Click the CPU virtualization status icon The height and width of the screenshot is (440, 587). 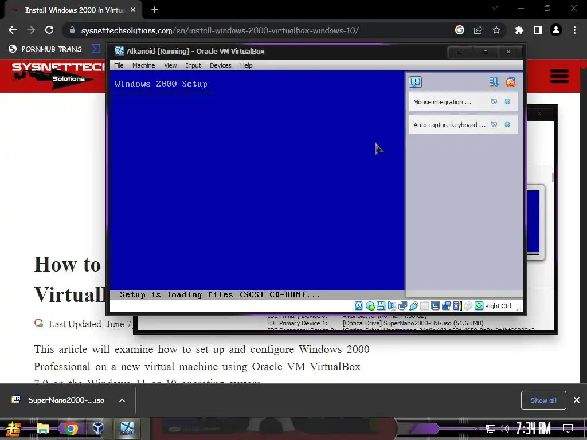[457, 306]
